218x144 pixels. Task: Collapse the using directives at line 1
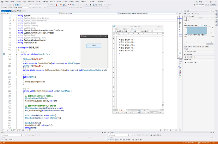point(16,16)
